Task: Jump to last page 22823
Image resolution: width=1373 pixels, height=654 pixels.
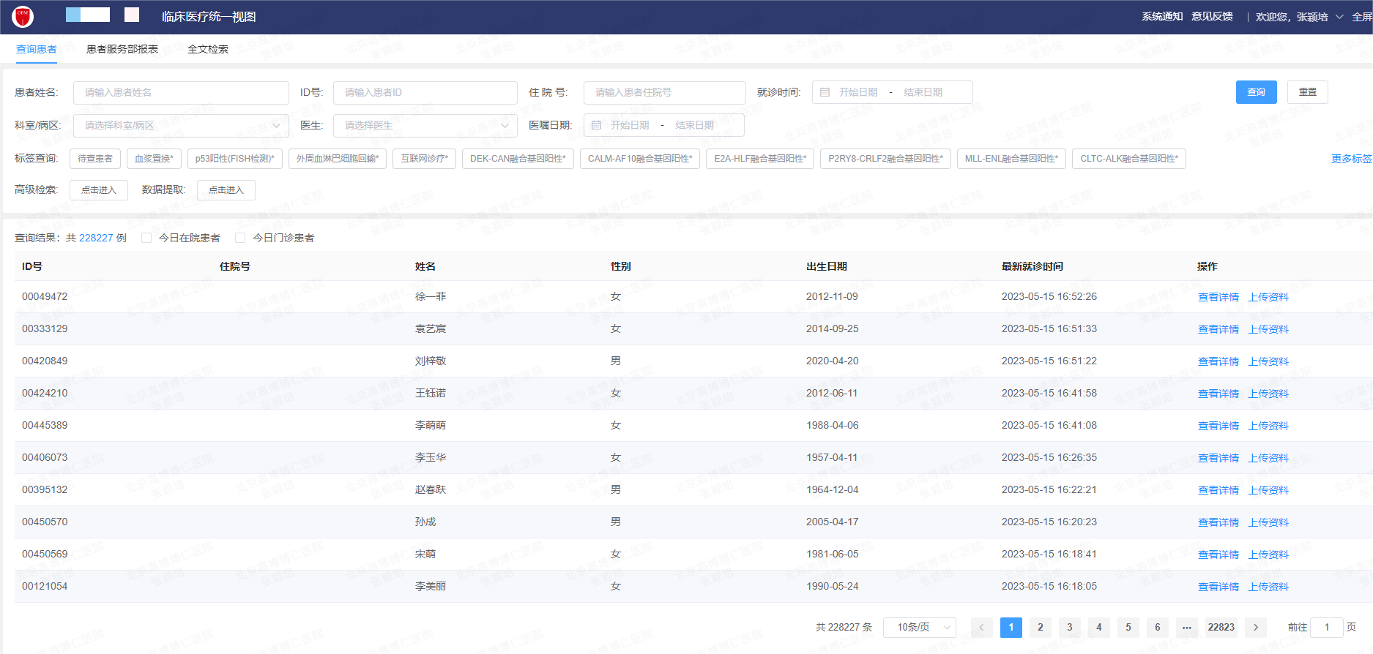Action: click(1221, 627)
